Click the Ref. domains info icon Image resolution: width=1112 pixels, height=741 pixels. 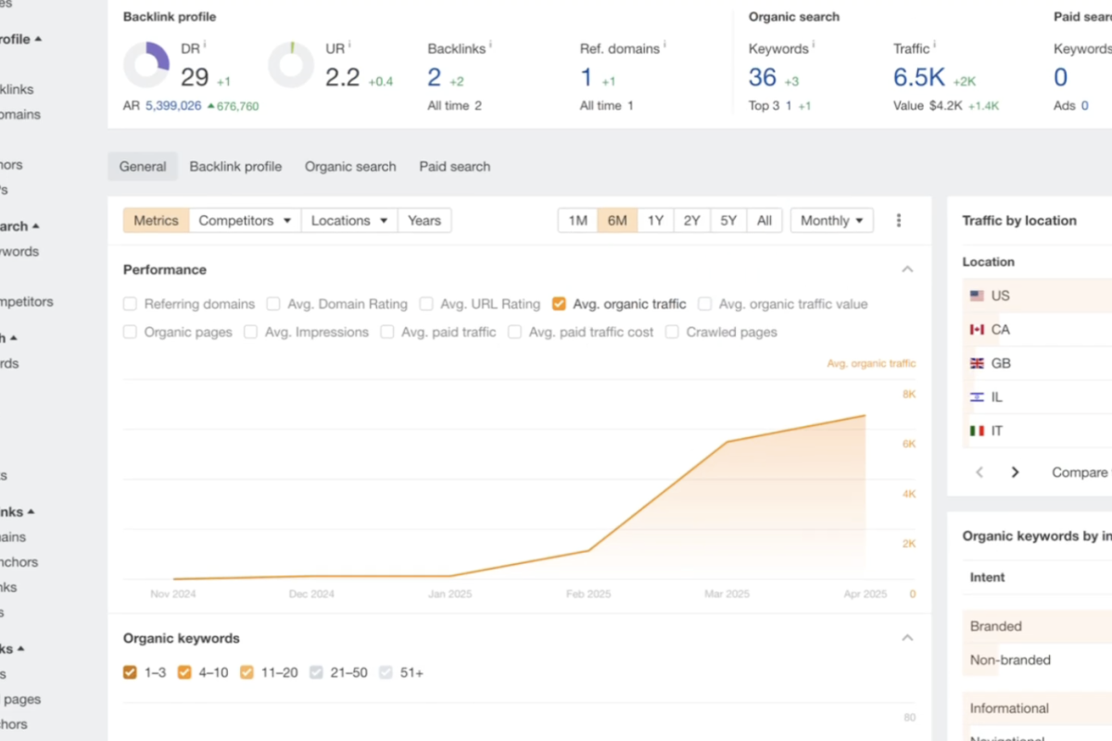(664, 44)
